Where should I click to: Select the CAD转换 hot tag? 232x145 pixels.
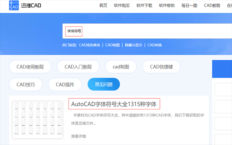(x=155, y=45)
